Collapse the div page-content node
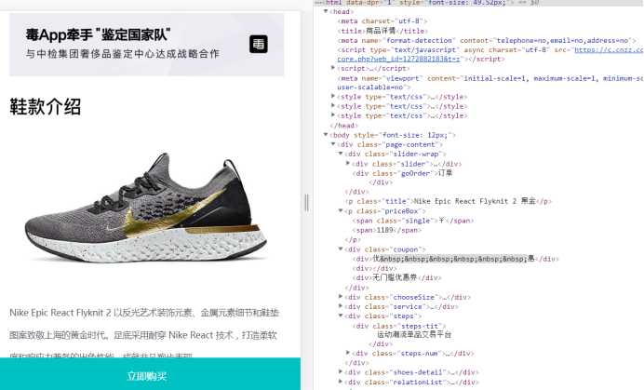Screen dimensions: 644x390 [333, 144]
